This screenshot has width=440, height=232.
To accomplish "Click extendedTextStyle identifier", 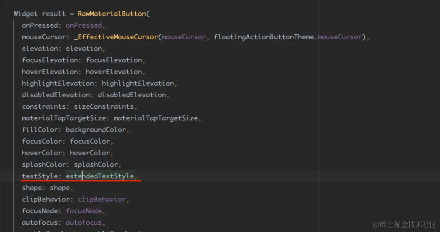I will click(100, 176).
